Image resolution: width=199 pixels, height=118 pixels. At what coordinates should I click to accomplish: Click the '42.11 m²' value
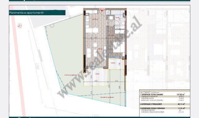[x=181, y=104]
